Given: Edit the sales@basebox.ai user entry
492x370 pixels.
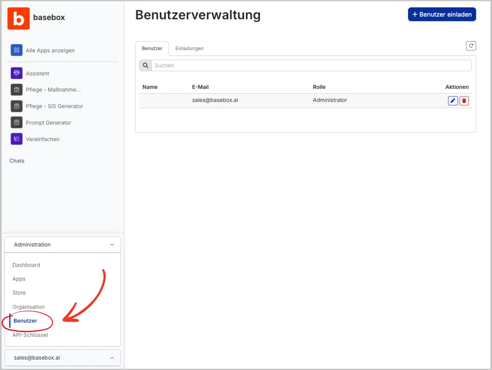Looking at the screenshot, I should pos(453,100).
